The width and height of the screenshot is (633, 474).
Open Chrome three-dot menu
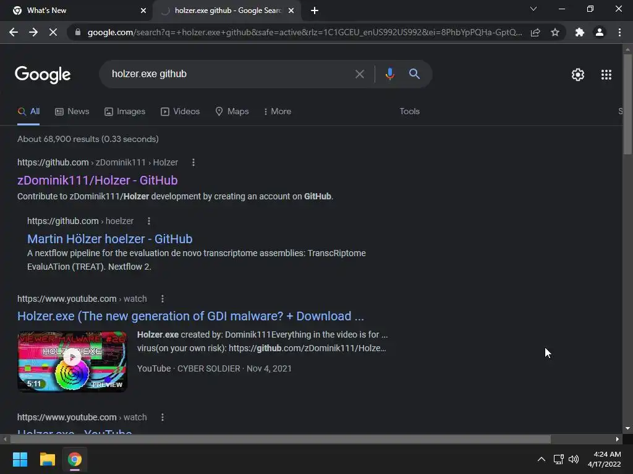619,32
